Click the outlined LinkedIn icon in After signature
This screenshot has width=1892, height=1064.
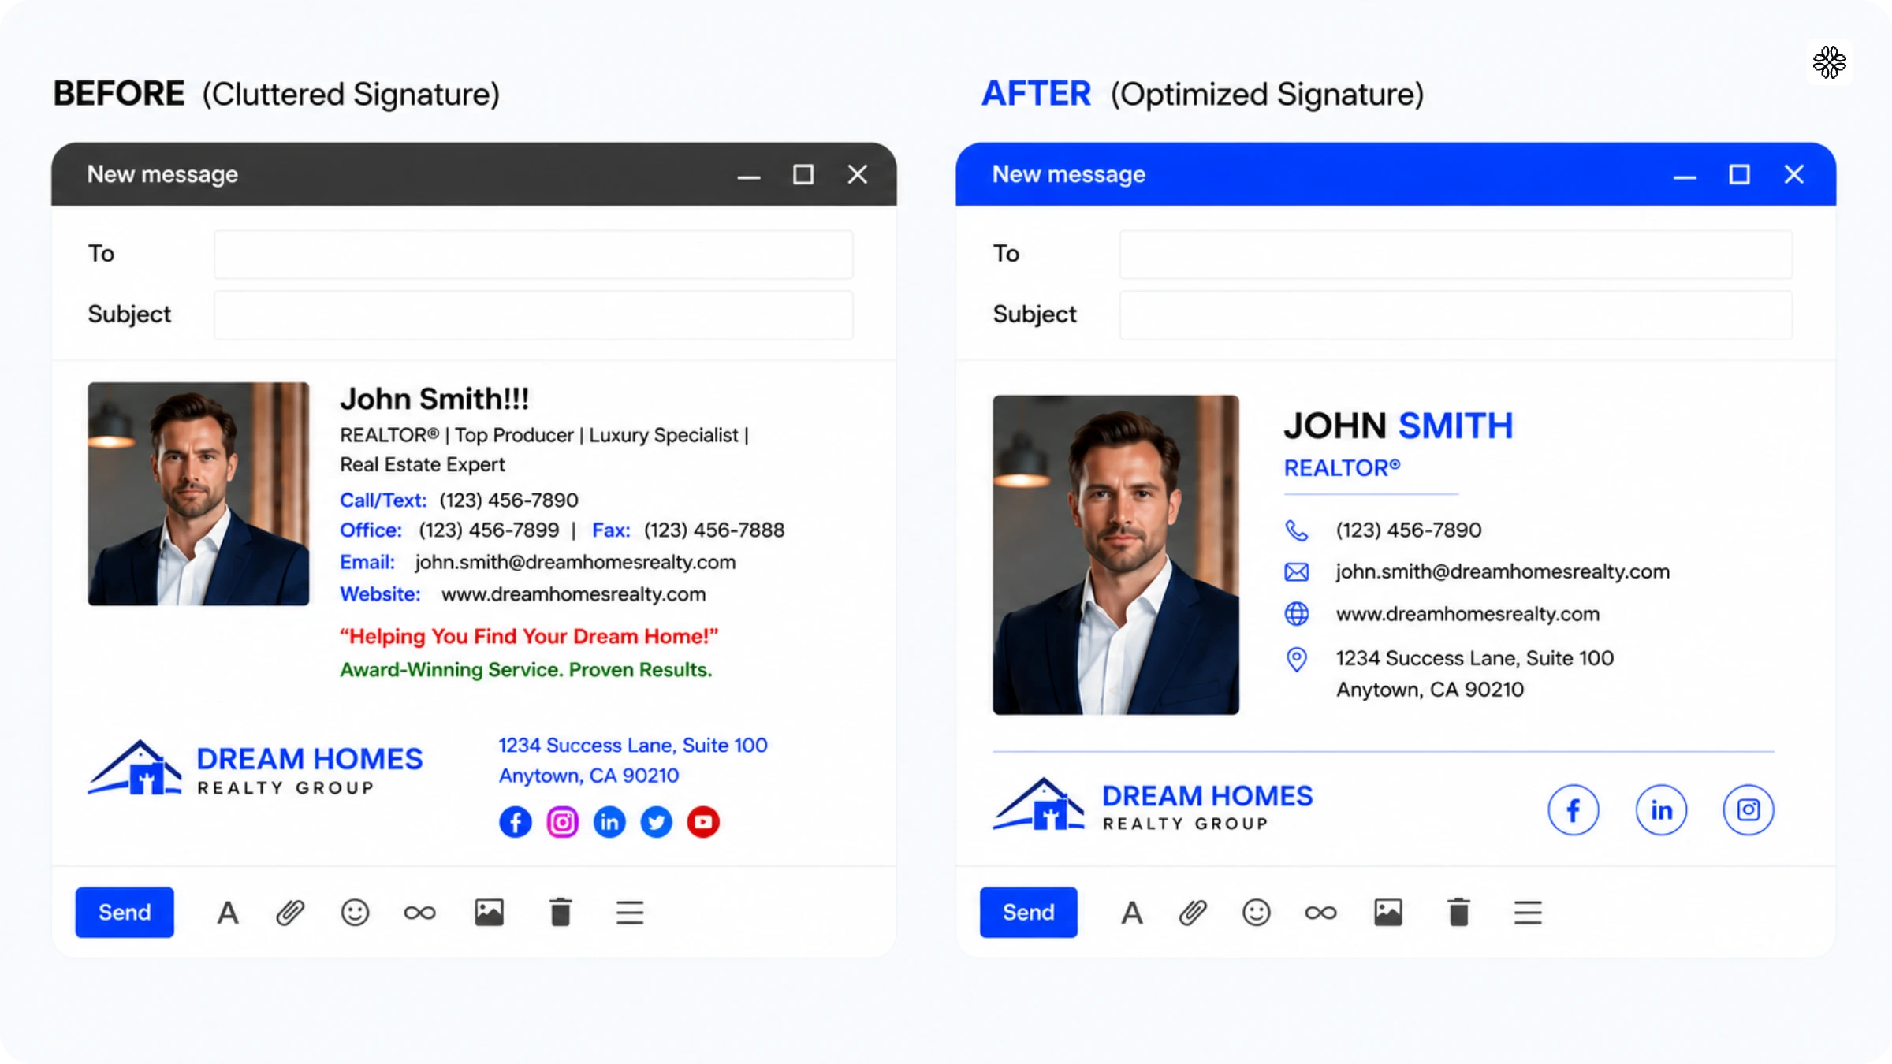(x=1661, y=809)
